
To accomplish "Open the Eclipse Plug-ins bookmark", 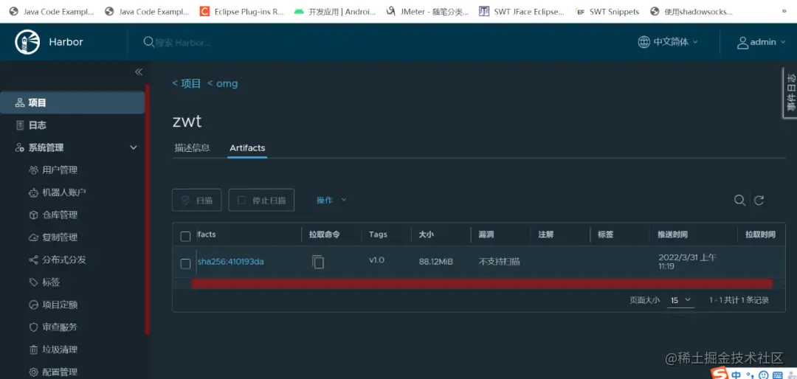I will click(242, 11).
